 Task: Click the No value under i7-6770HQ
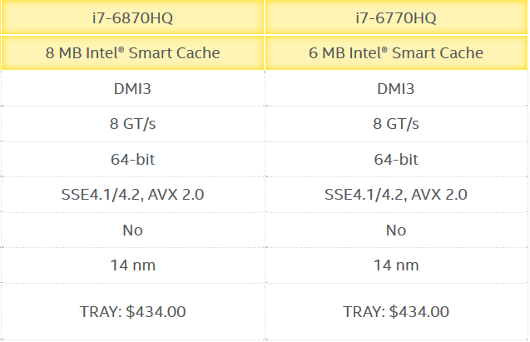click(x=396, y=230)
